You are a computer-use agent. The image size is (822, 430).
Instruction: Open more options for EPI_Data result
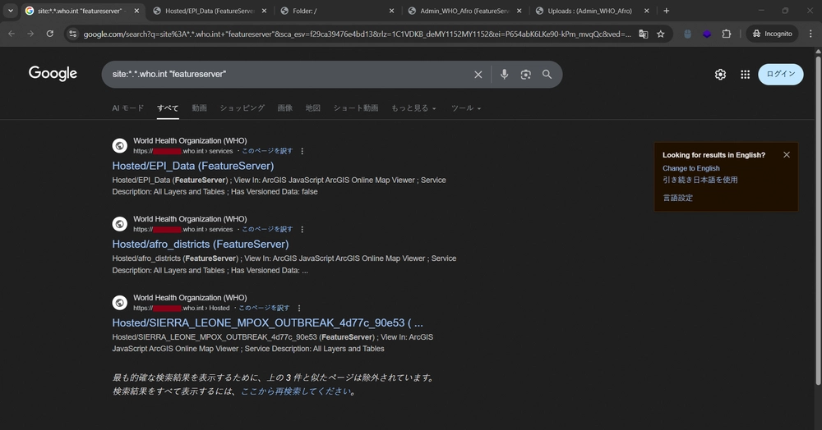[x=302, y=151]
